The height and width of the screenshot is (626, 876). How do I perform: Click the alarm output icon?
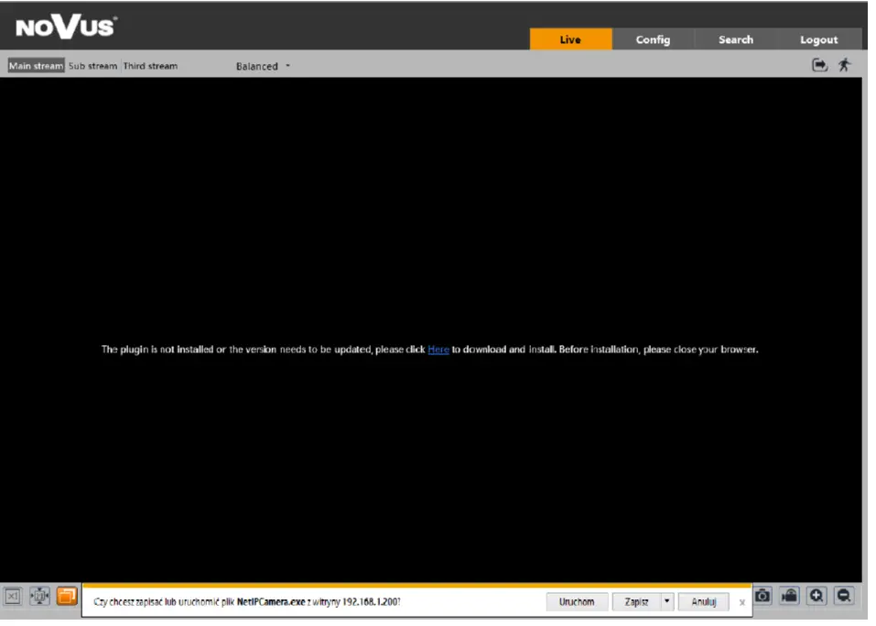[819, 65]
